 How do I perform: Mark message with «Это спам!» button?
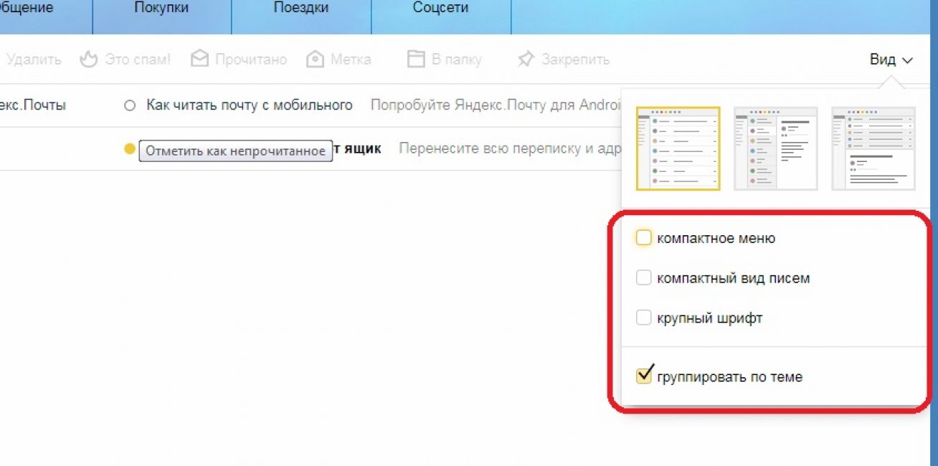pyautogui.click(x=125, y=60)
